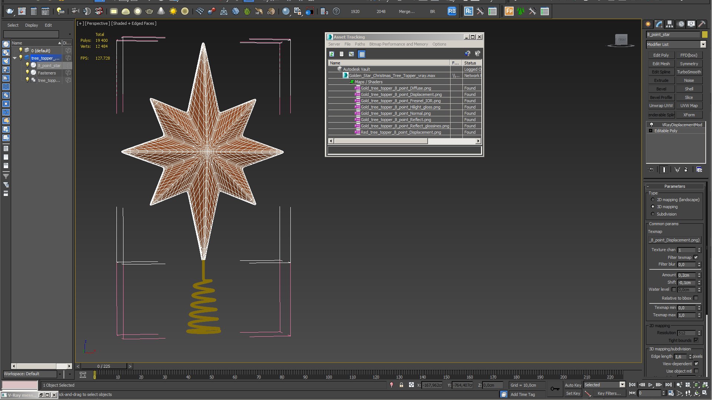Viewport: 712px width, 400px height.
Task: Toggle visibility bulb of 8_point_star
Action: point(27,65)
